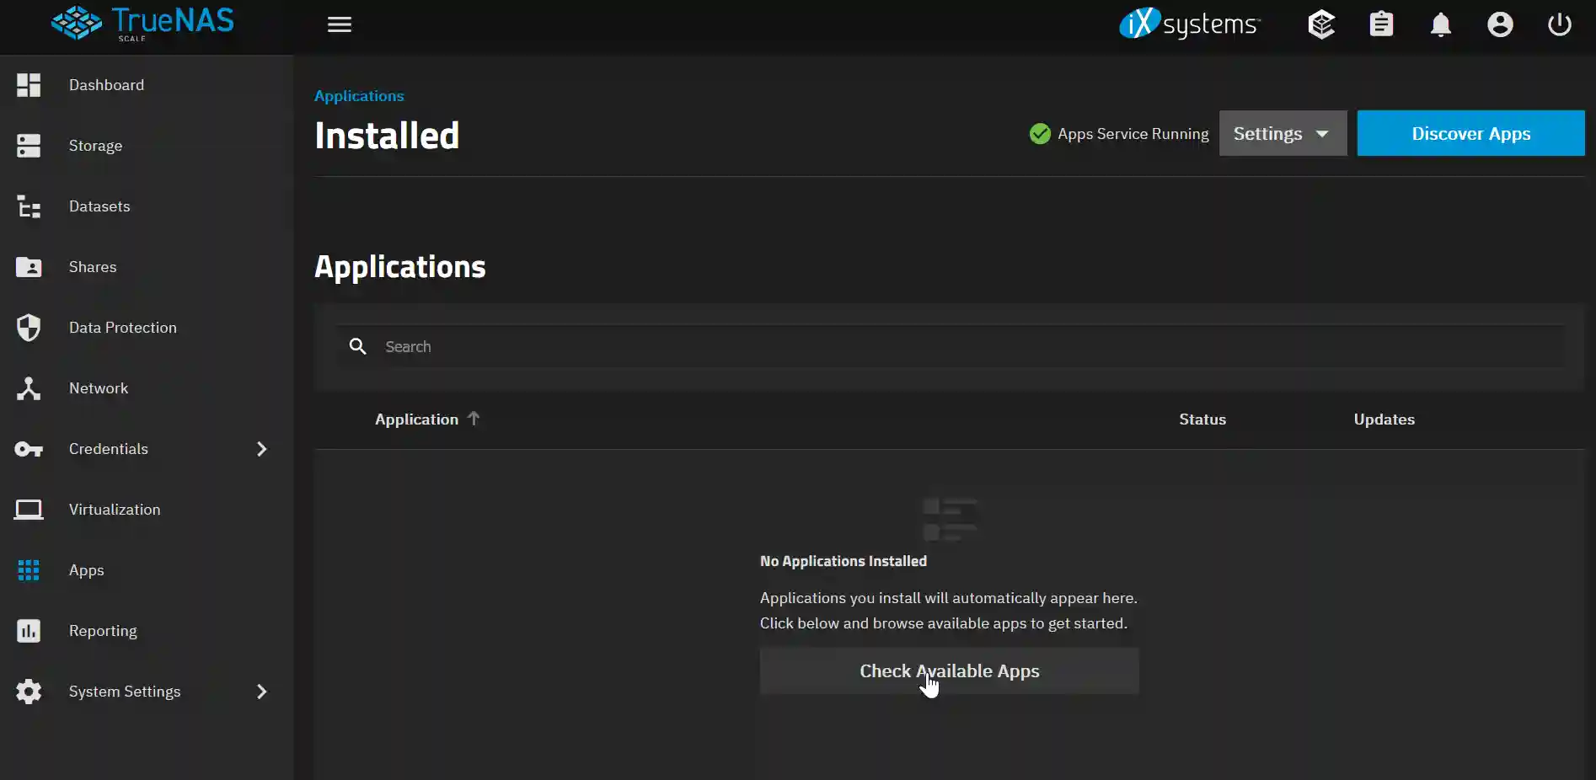The image size is (1596, 780).
Task: Open the Settings dropdown
Action: pyautogui.click(x=1282, y=133)
